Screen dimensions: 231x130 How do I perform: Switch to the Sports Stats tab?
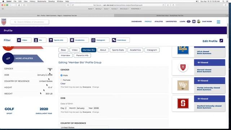tap(118, 50)
